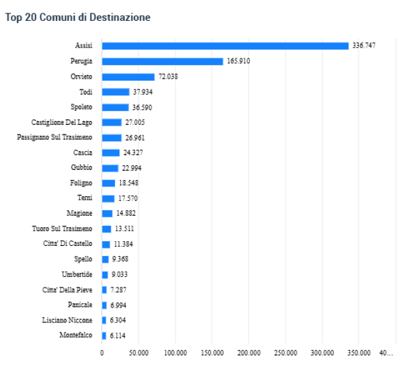Click the Gubbio bar

click(110, 168)
